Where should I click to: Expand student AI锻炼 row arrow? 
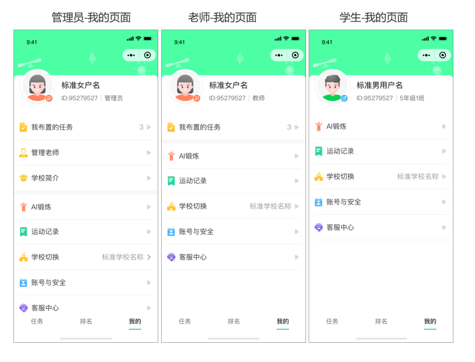(444, 126)
